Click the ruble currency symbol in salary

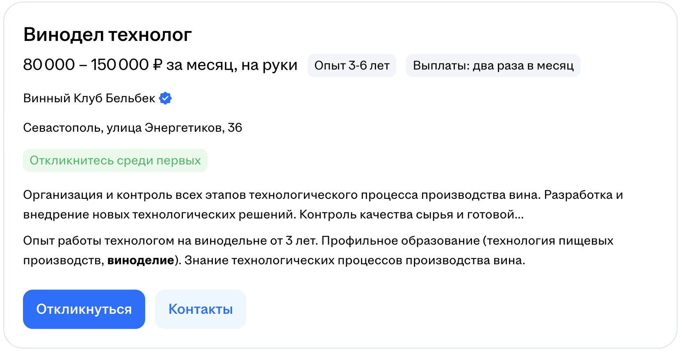coord(157,65)
